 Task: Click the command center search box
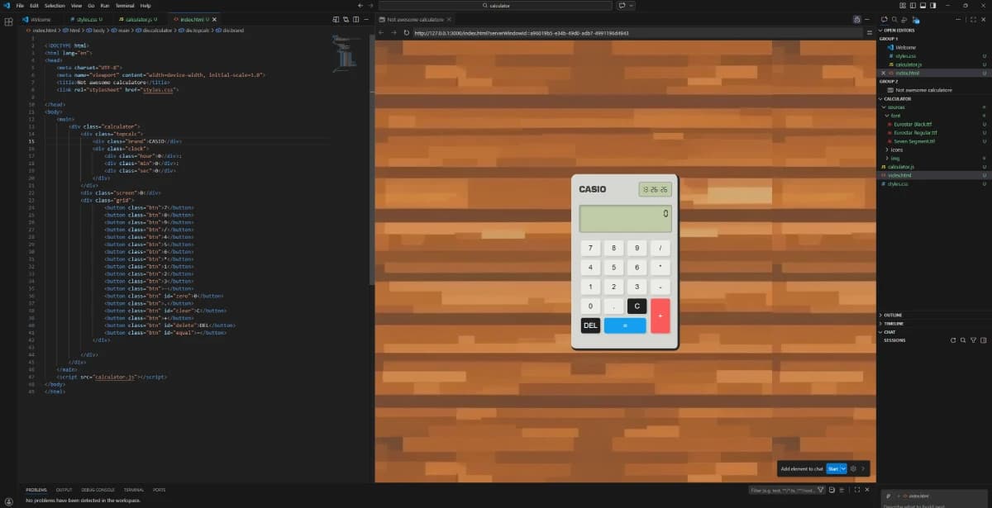(x=494, y=5)
